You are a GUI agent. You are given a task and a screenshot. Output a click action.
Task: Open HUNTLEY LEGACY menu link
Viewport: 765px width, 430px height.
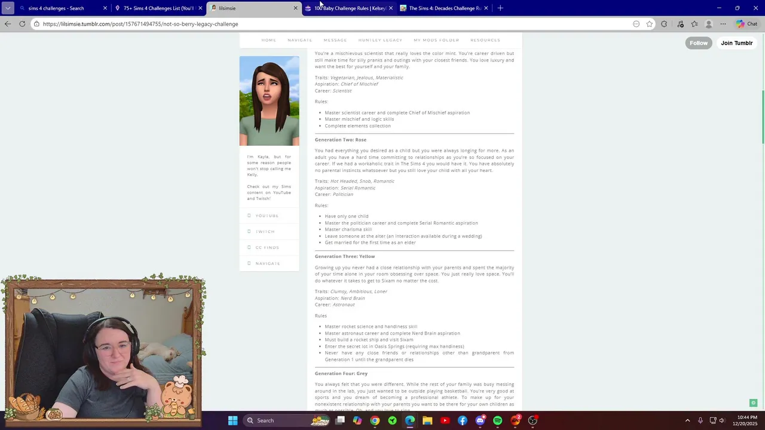(380, 40)
